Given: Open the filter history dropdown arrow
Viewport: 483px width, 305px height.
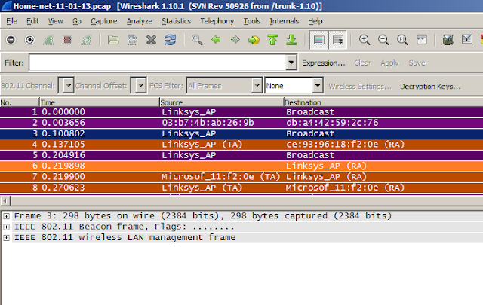Looking at the screenshot, I should click(291, 63).
